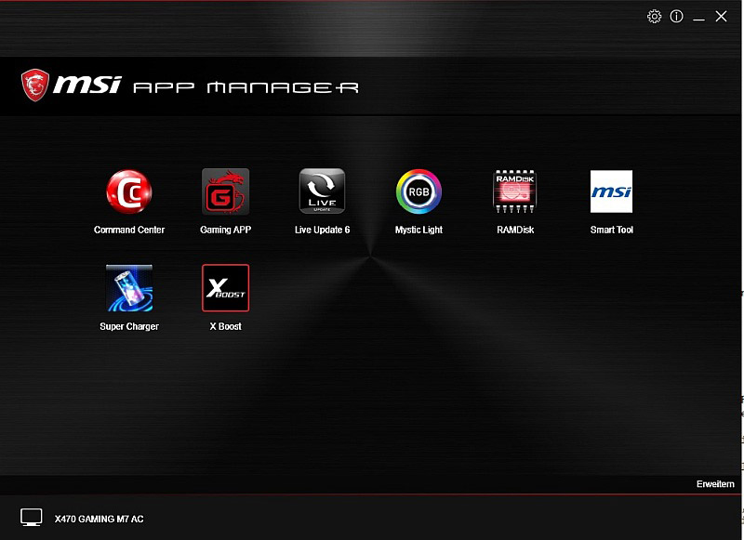The width and height of the screenshot is (744, 540).
Task: Click the Erweitern button
Action: click(x=715, y=484)
